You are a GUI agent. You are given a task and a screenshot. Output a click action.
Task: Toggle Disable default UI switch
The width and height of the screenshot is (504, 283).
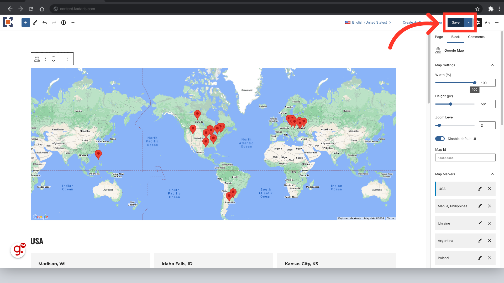440,139
